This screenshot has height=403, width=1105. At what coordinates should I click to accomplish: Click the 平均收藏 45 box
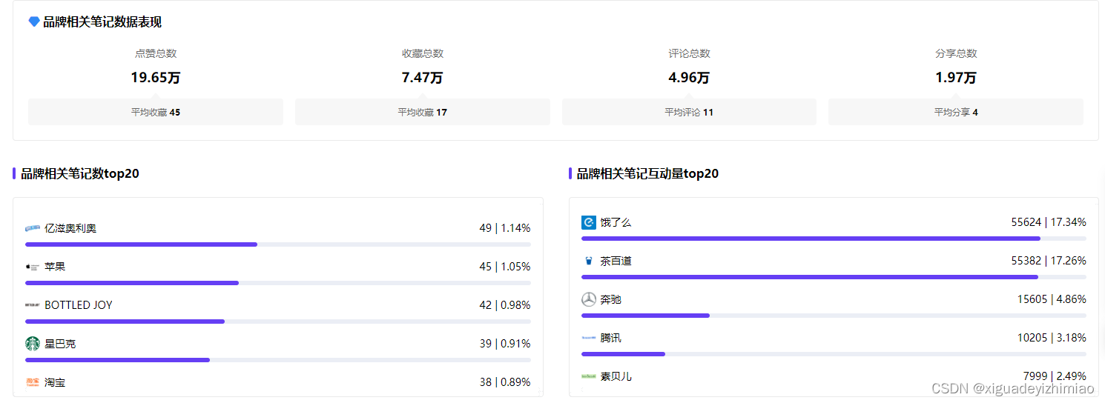(156, 112)
